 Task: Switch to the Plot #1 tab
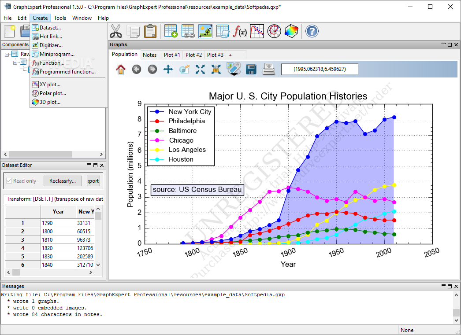coord(172,55)
